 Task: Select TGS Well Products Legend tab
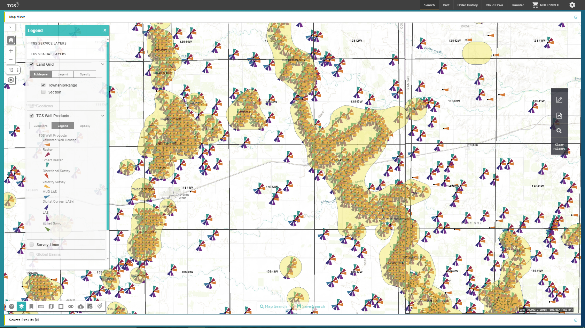click(x=63, y=126)
